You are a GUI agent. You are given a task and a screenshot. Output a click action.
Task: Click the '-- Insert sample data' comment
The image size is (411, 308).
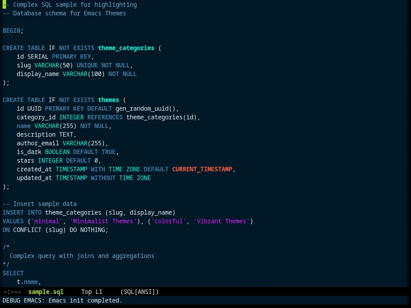click(x=39, y=204)
